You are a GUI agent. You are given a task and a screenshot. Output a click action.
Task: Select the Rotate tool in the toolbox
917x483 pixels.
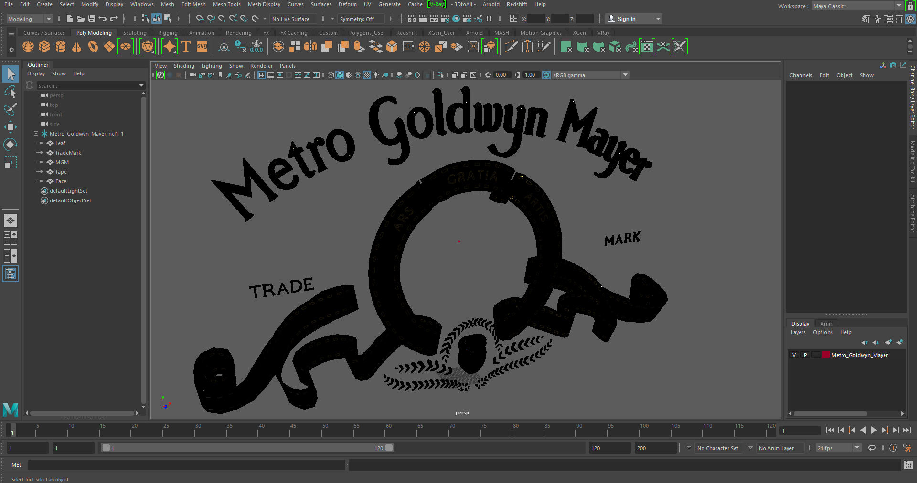click(x=10, y=145)
